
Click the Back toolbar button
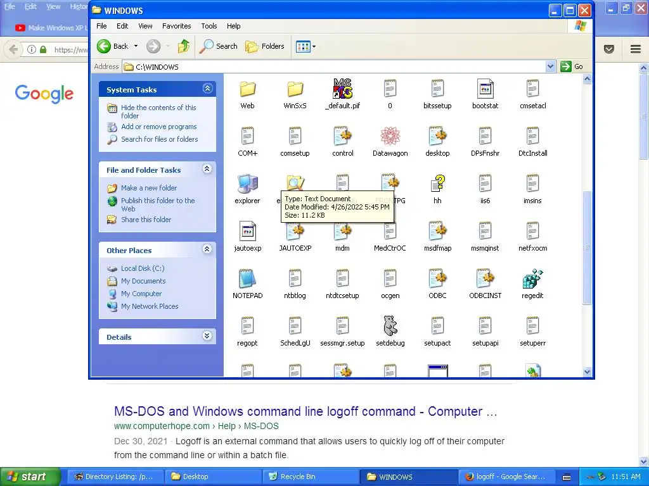(x=113, y=46)
